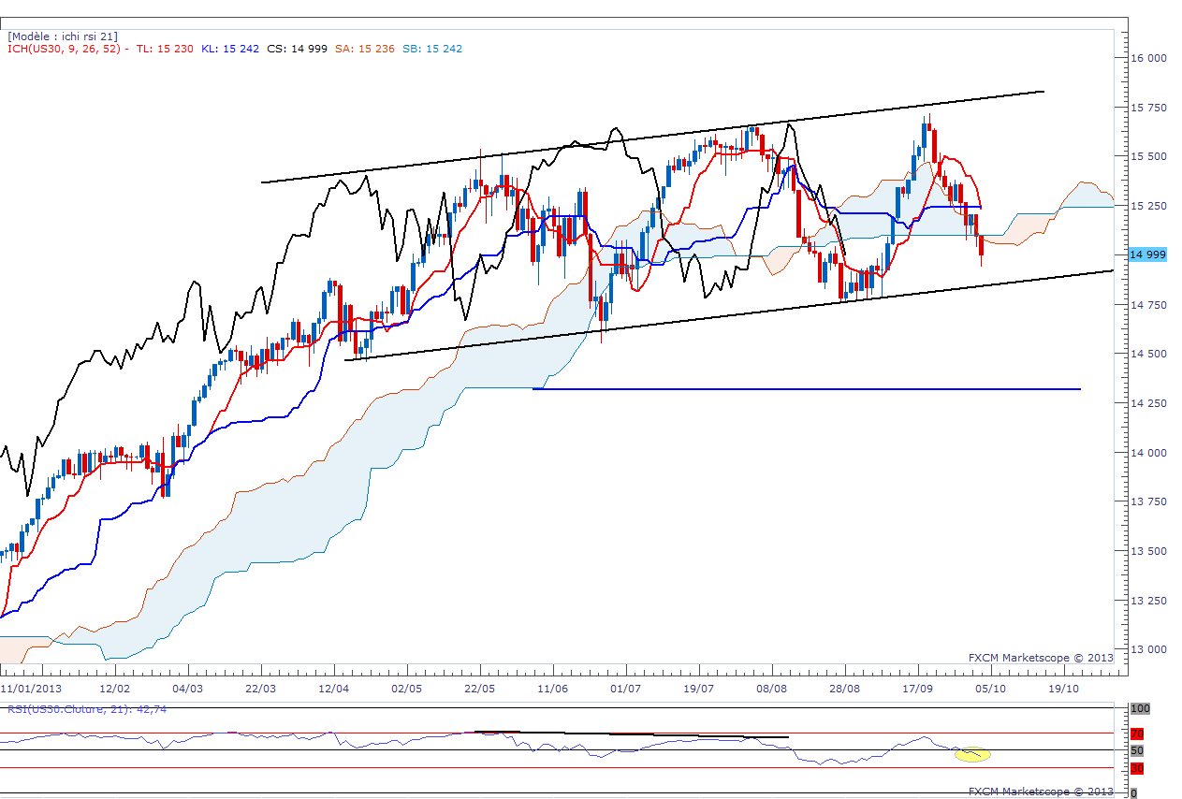
Task: Click the 15 250 price axis label
Action: coord(1148,206)
